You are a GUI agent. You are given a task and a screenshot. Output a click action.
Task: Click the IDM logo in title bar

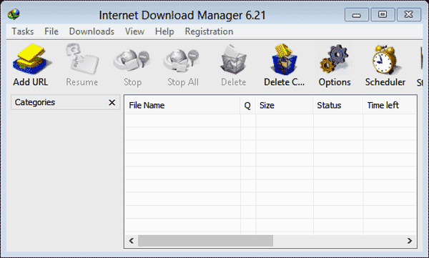pyautogui.click(x=14, y=14)
